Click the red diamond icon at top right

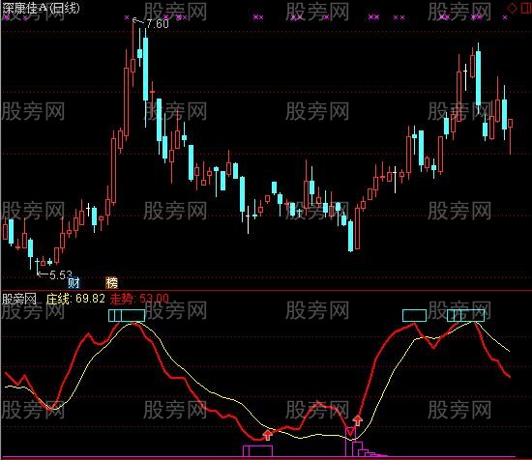pyautogui.click(x=512, y=8)
